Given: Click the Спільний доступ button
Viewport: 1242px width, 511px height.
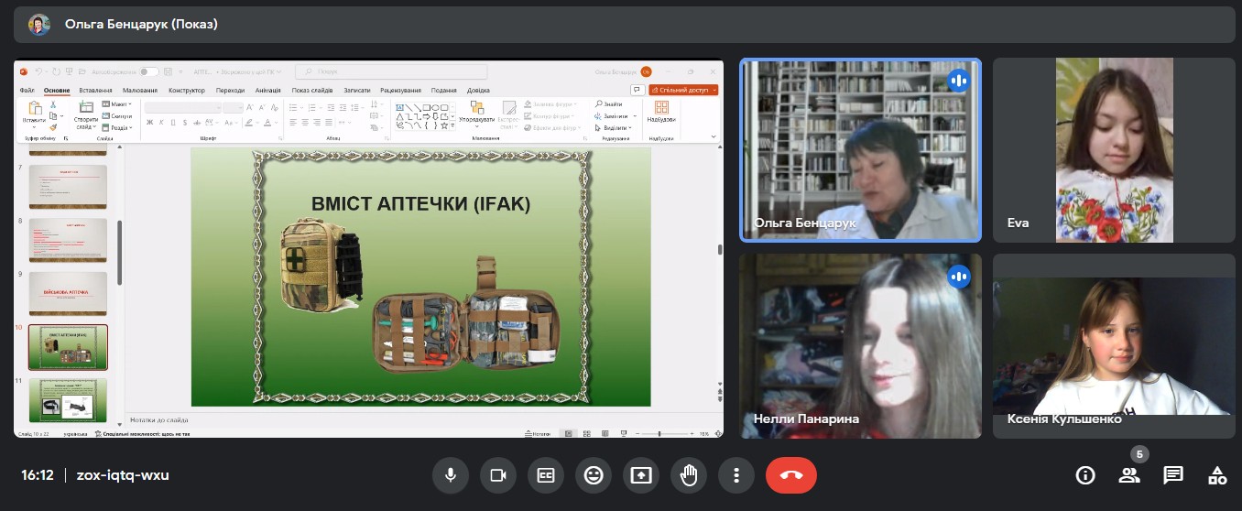Looking at the screenshot, I should [x=683, y=91].
